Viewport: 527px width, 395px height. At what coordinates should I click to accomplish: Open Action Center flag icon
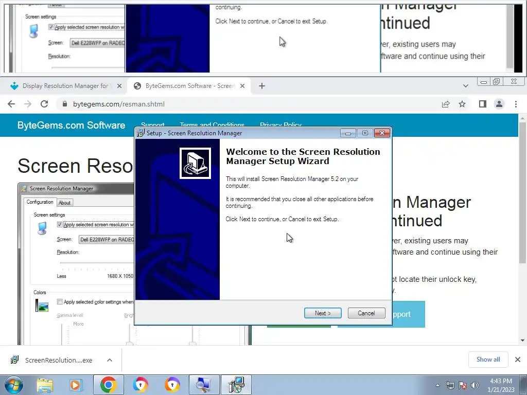(463, 385)
